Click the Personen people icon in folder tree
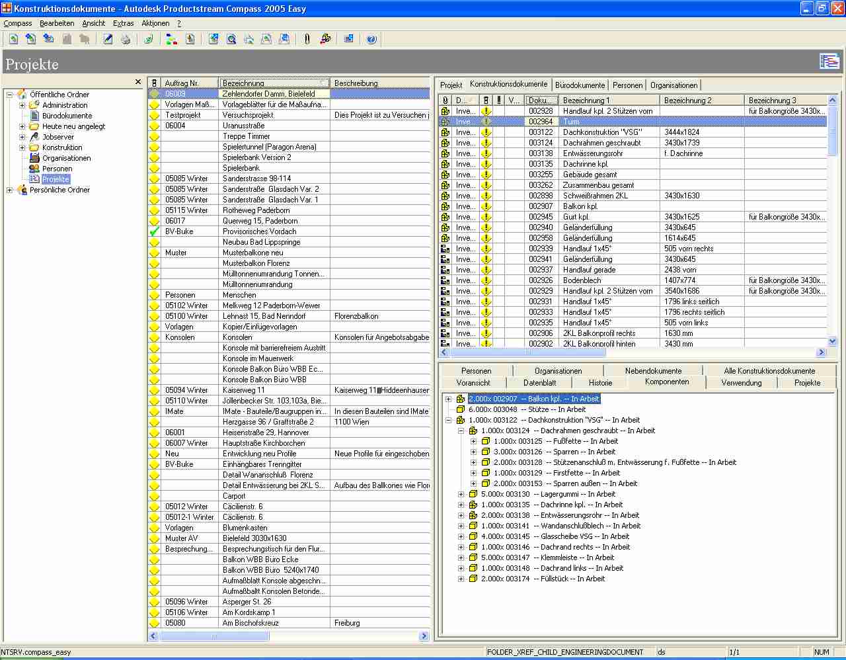This screenshot has height=660, width=846. (x=34, y=169)
